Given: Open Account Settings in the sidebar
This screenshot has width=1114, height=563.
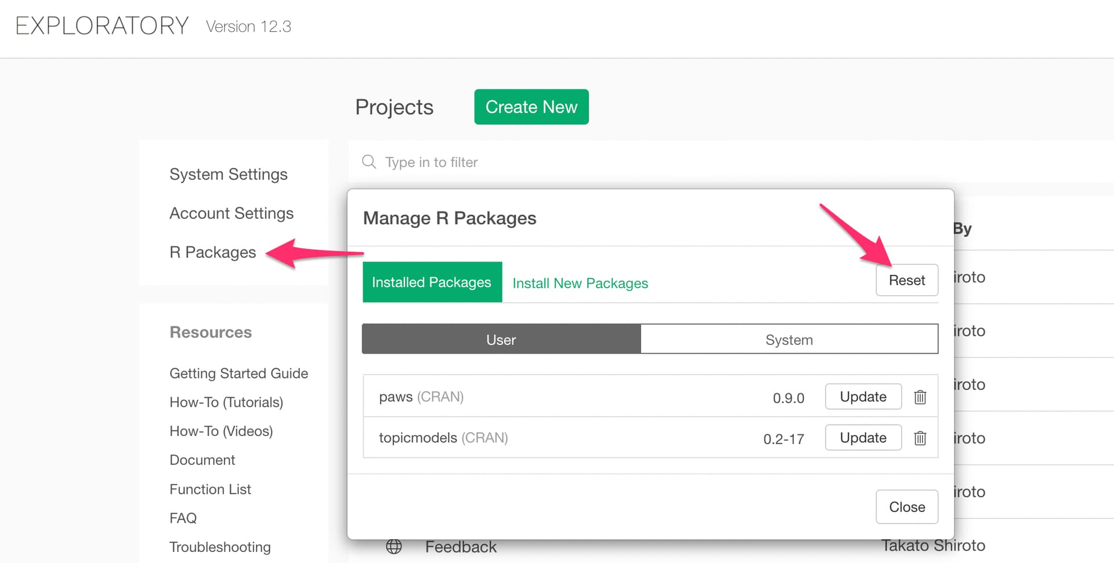Looking at the screenshot, I should pos(232,213).
